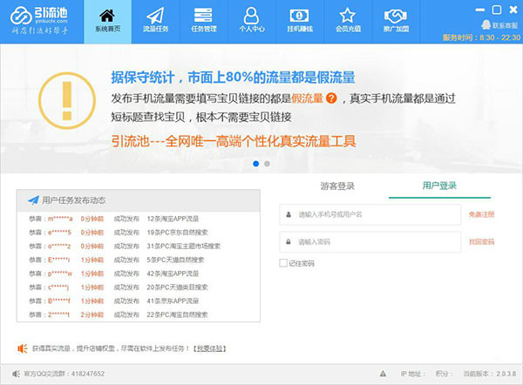The width and height of the screenshot is (523, 385).
Task: Click the 免费注册 link
Action: [482, 214]
